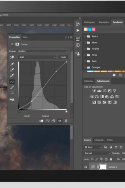Hide the Curves 1 layer
Image resolution: width=125 pixels, height=188 pixels.
(86, 167)
